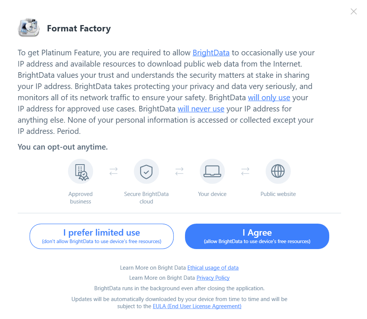Follow the "will never use" link
This screenshot has height=319, width=367.
201,109
